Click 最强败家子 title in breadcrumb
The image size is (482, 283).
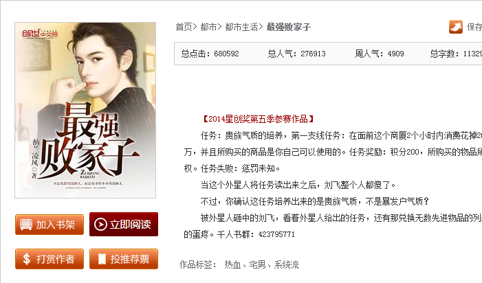pyautogui.click(x=289, y=27)
